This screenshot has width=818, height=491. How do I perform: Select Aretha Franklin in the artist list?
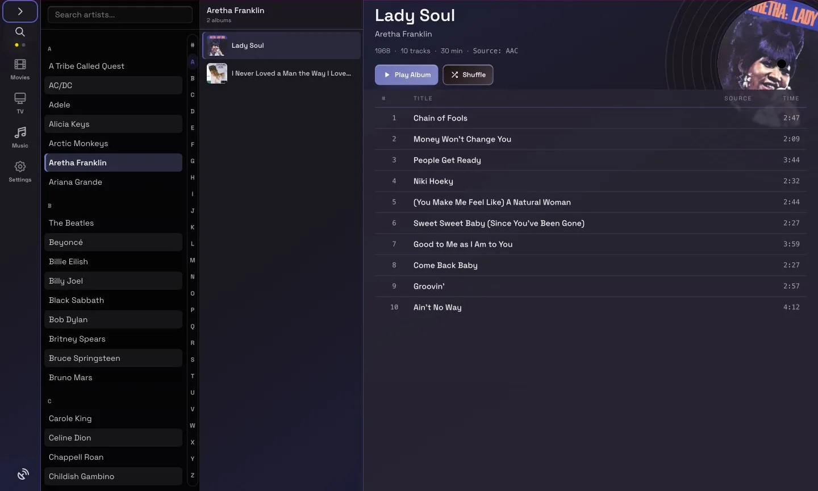click(113, 163)
